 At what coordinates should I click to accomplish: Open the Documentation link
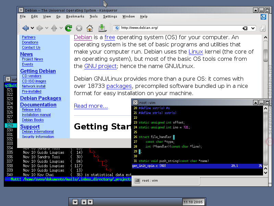38,105
